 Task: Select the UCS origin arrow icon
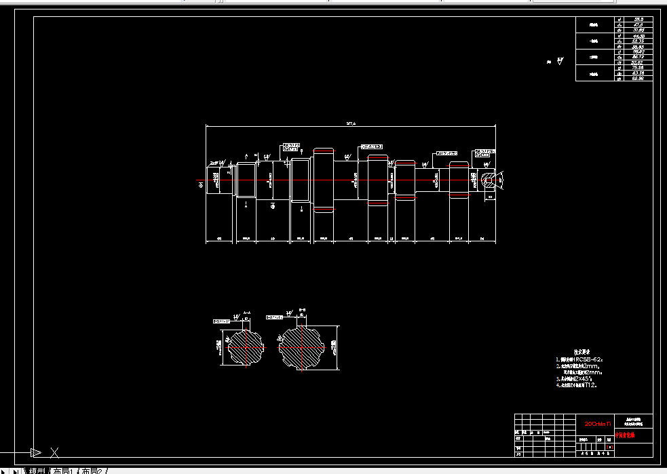click(36, 453)
